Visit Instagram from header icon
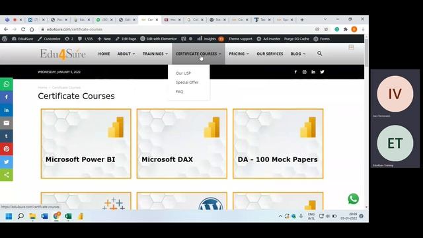Image resolution: width=423 pixels, height=238 pixels. click(304, 72)
